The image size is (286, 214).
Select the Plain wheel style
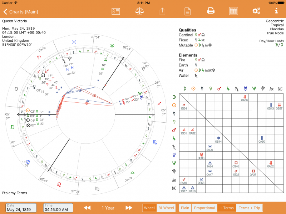185,208
